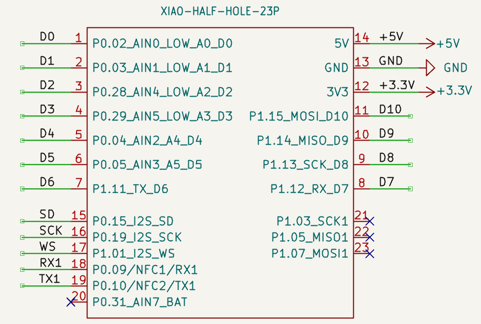Screen dimensions: 481x324
Task: Select the 3V3 pin name inside symbol
Action: coord(337,92)
